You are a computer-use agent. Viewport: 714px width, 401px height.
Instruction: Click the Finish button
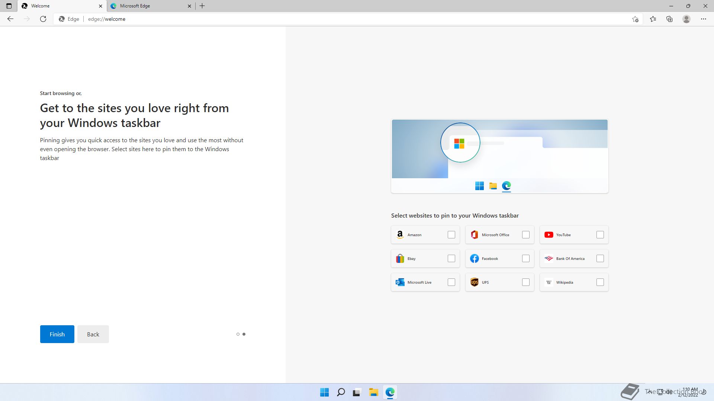(57, 334)
